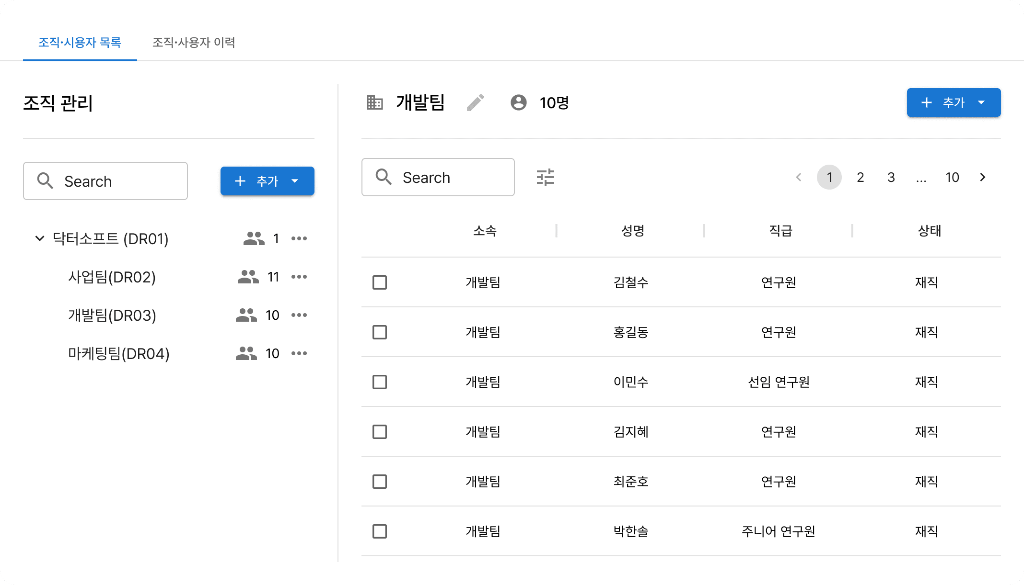Click the ellipsis menu next to 닥터소프트 (DR01)
Screen dimensions: 1024x585
coord(299,238)
